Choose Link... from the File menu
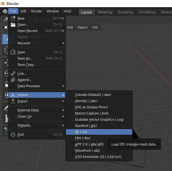Image resolution: width=172 pixels, height=171 pixels. pyautogui.click(x=37, y=74)
